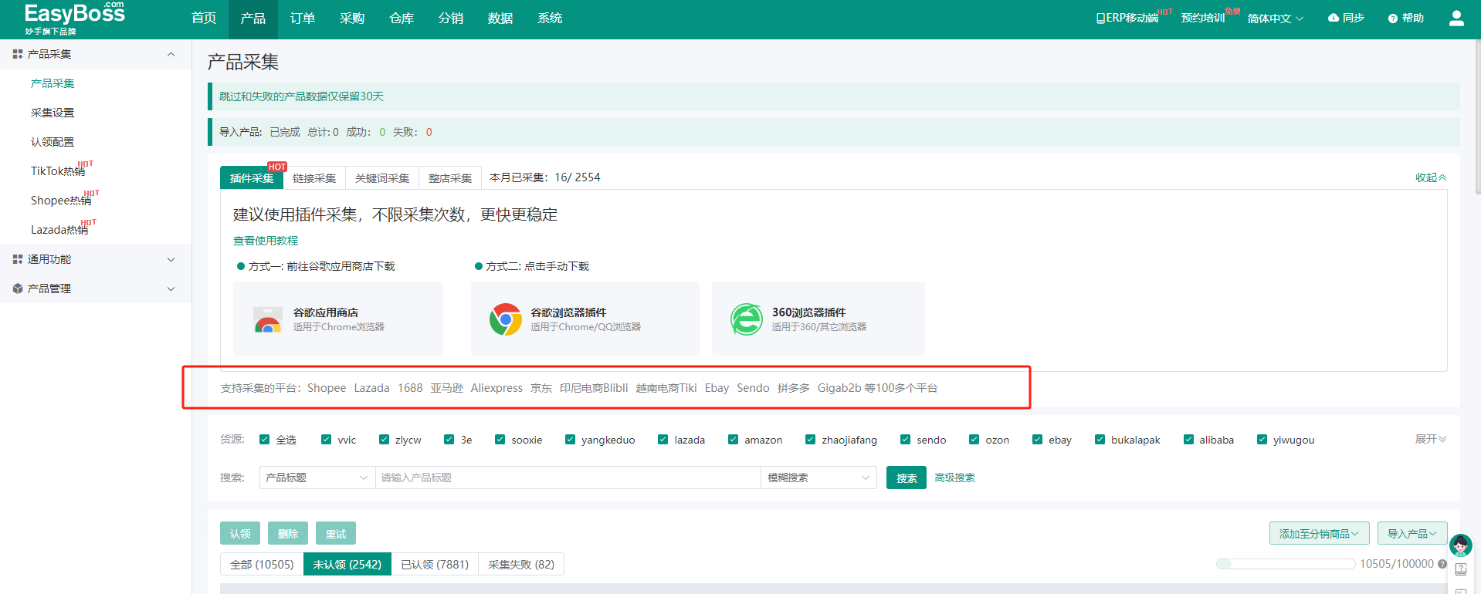Uncheck the bukalapak source checkbox
The image size is (1481, 594).
(1100, 440)
